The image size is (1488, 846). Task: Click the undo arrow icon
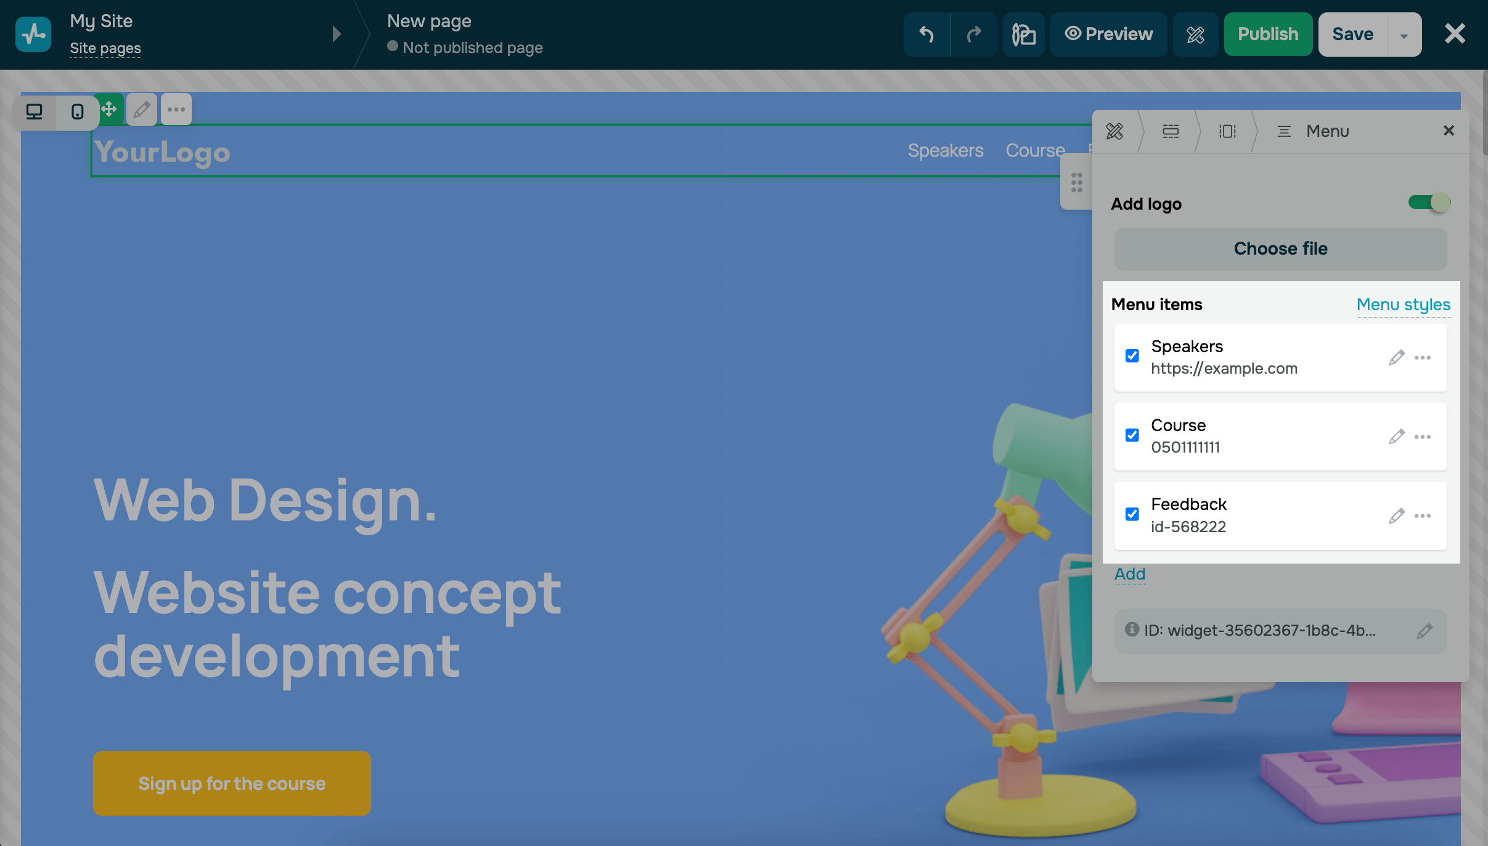coord(926,34)
